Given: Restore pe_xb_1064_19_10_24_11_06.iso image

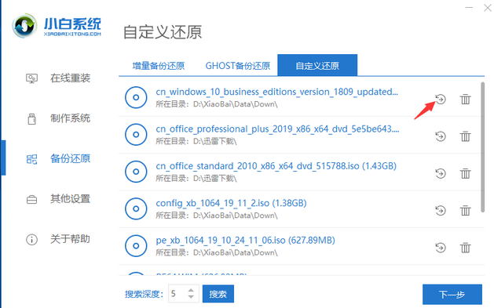Looking at the screenshot, I should click(x=441, y=248).
